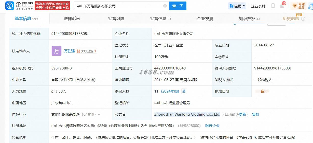Open 企业套餐 link

(x=258, y=6)
